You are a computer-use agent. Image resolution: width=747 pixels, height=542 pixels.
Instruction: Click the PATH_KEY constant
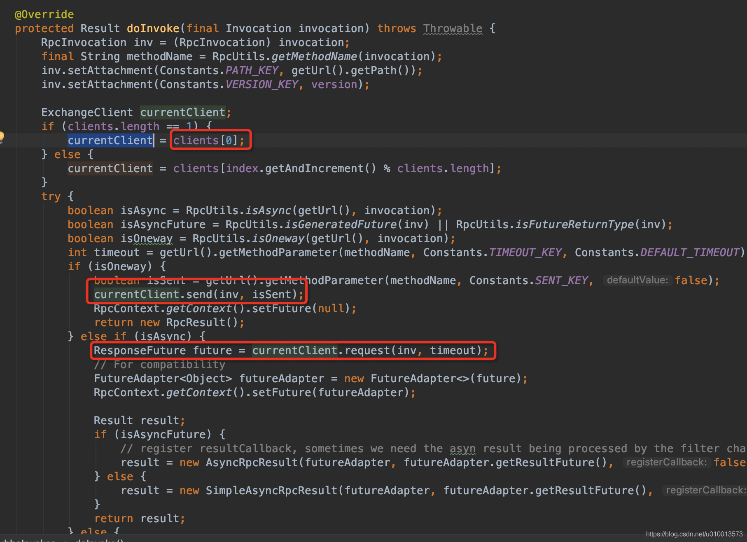[252, 70]
